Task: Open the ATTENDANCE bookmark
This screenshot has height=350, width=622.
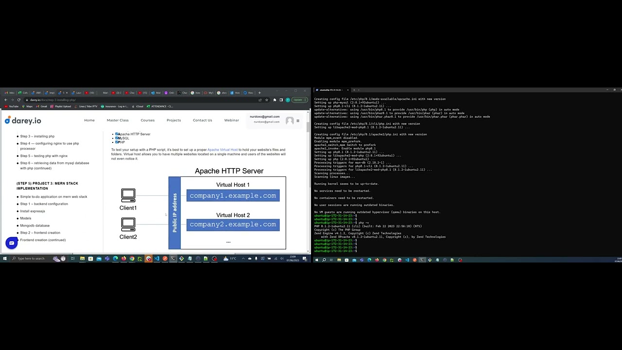Action: [x=159, y=106]
